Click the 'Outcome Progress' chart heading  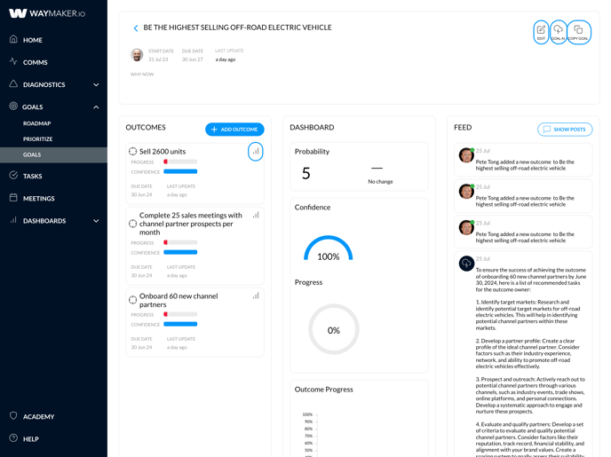pyautogui.click(x=323, y=390)
